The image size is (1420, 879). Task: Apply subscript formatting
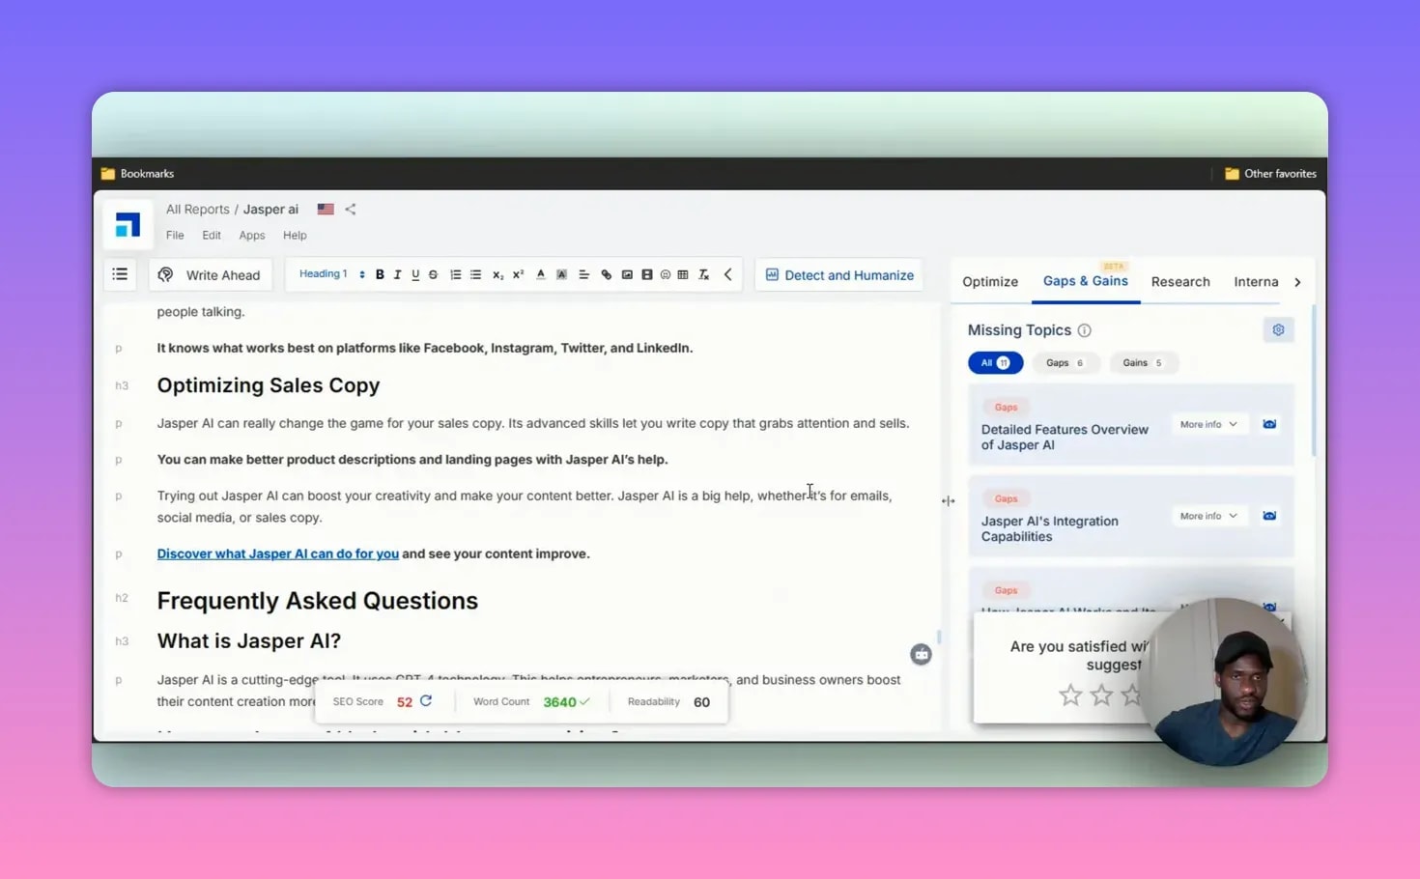click(x=497, y=275)
